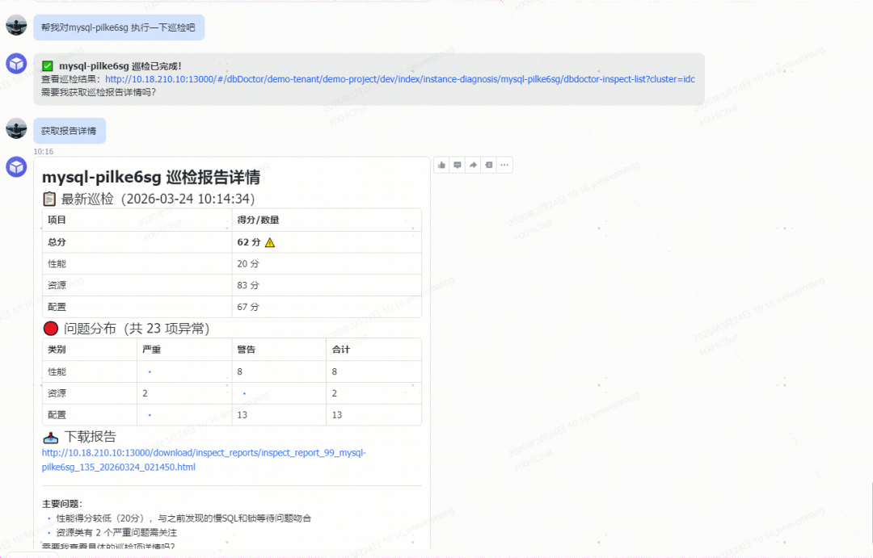This screenshot has height=558, width=873.
Task: Click the user avatar beside the 获取报告详情 message
Action: (x=16, y=128)
